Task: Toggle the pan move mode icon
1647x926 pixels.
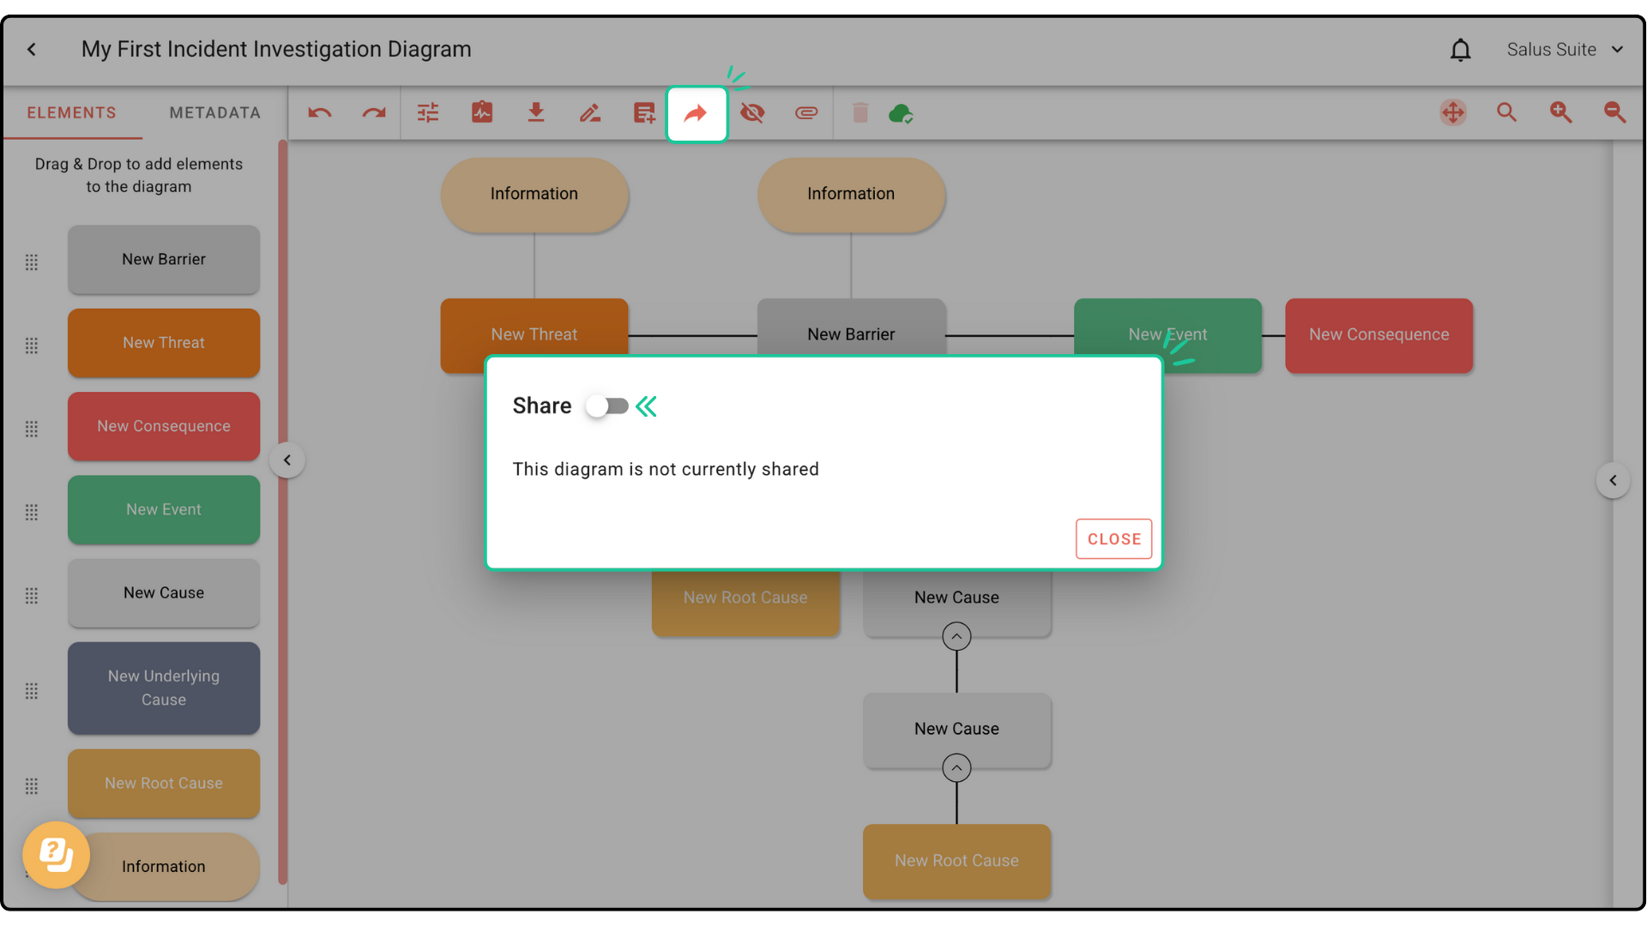Action: point(1452,113)
